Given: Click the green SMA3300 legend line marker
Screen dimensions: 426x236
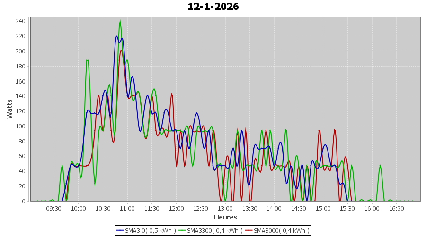Looking at the screenshot, I should click(182, 230).
